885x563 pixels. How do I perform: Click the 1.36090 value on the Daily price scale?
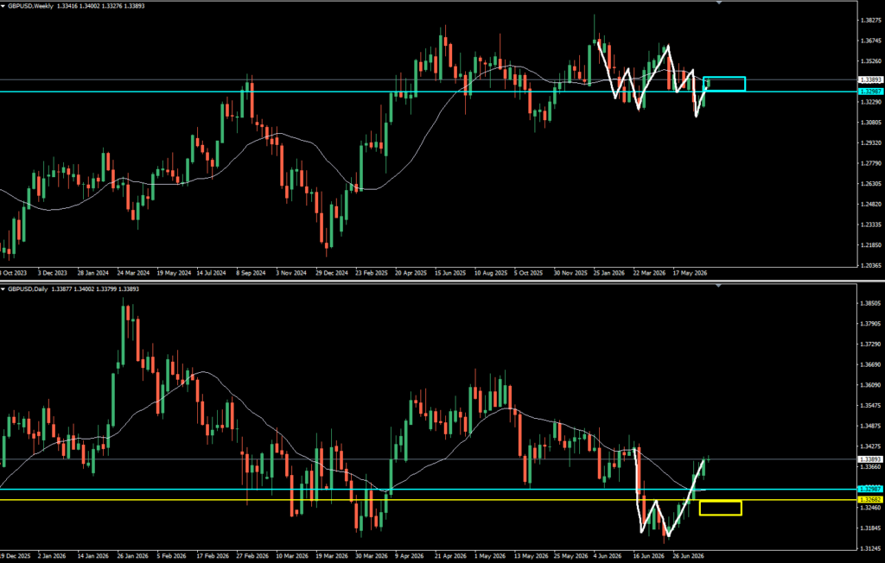click(x=871, y=385)
